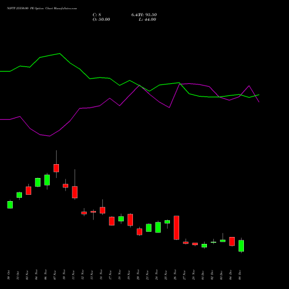289x289 pixels.
Task: Select the red candle above 11 Nov
Action: [75, 192]
